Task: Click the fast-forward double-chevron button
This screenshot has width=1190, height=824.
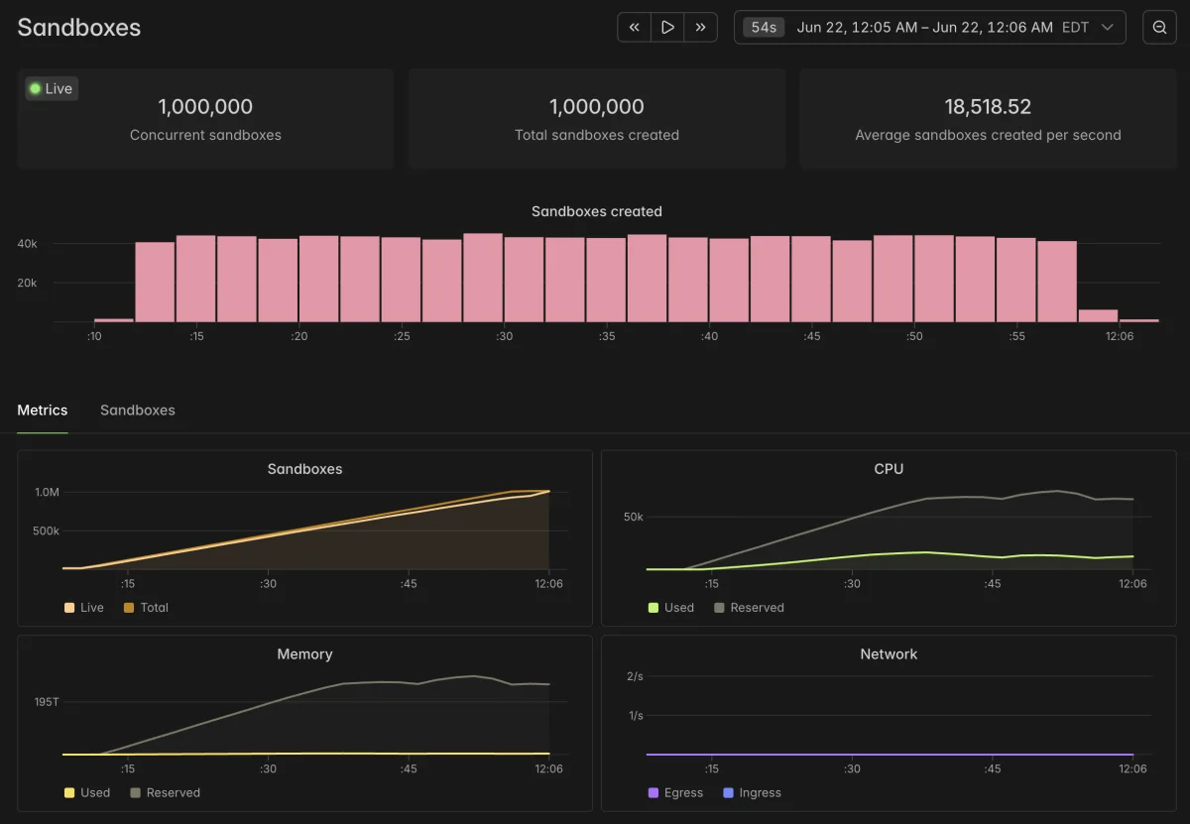Action: pos(701,28)
